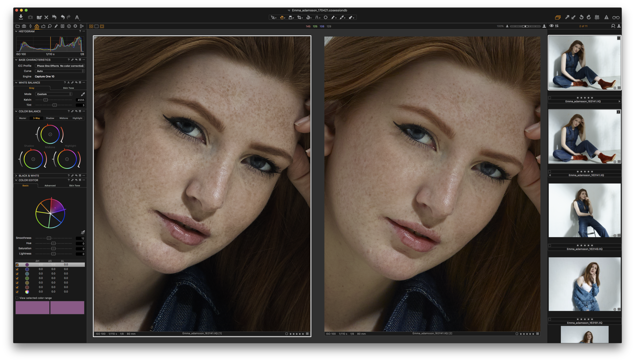Open the White Balance Mode dropdown
The image size is (635, 362).
54,94
